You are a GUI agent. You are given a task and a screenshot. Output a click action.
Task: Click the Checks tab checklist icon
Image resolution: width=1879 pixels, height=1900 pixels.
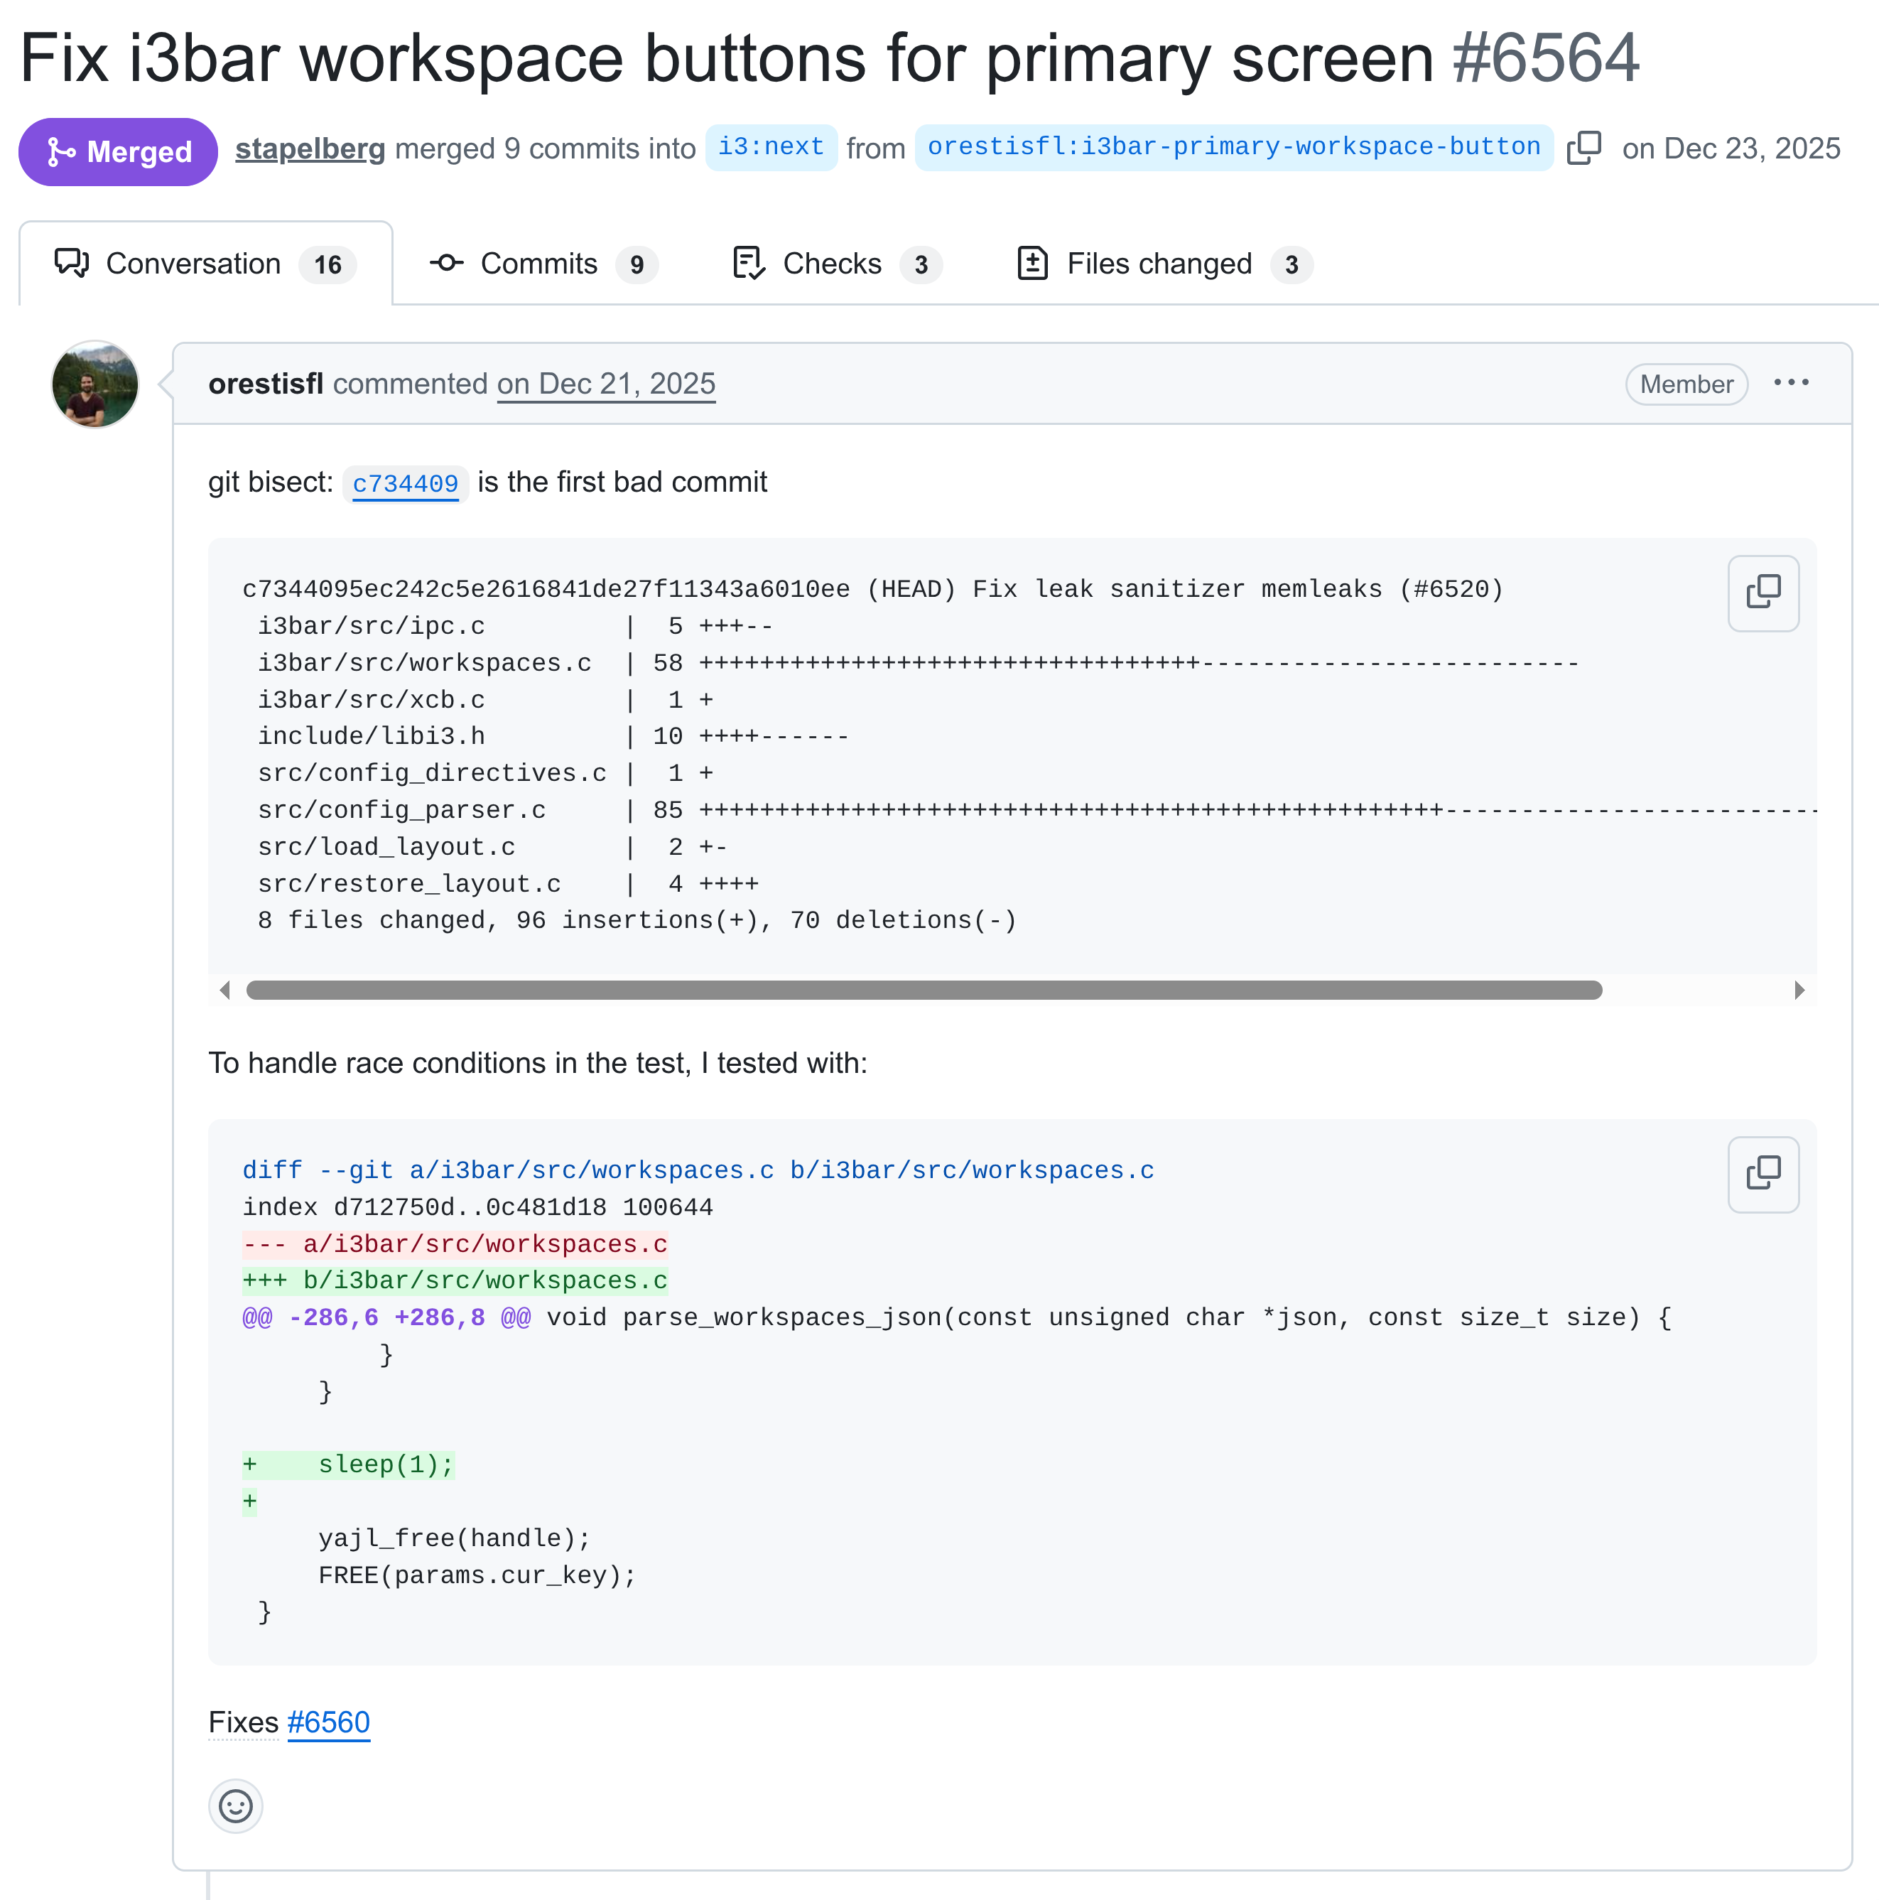(x=748, y=264)
